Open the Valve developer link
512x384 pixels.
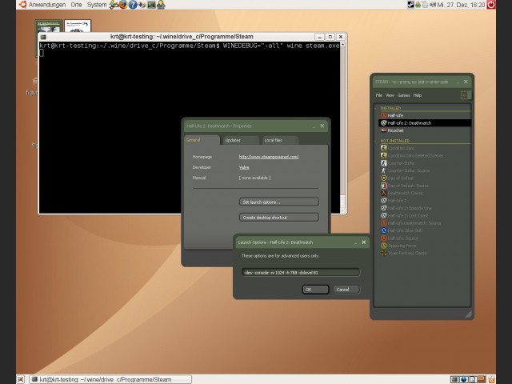click(x=244, y=167)
